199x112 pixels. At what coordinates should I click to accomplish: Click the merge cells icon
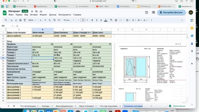(x=121, y=20)
